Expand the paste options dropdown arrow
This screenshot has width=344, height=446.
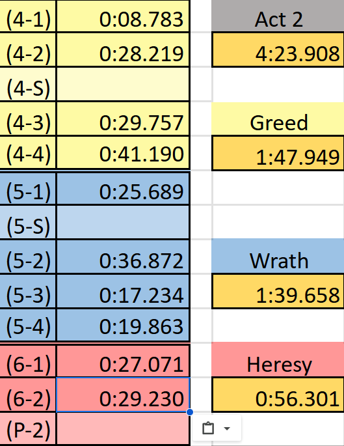click(227, 428)
